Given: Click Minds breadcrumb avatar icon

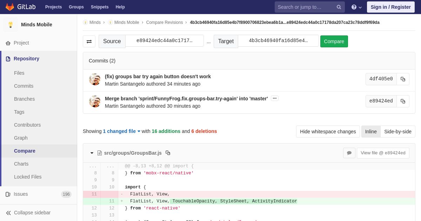Looking at the screenshot, I should tap(85, 22).
